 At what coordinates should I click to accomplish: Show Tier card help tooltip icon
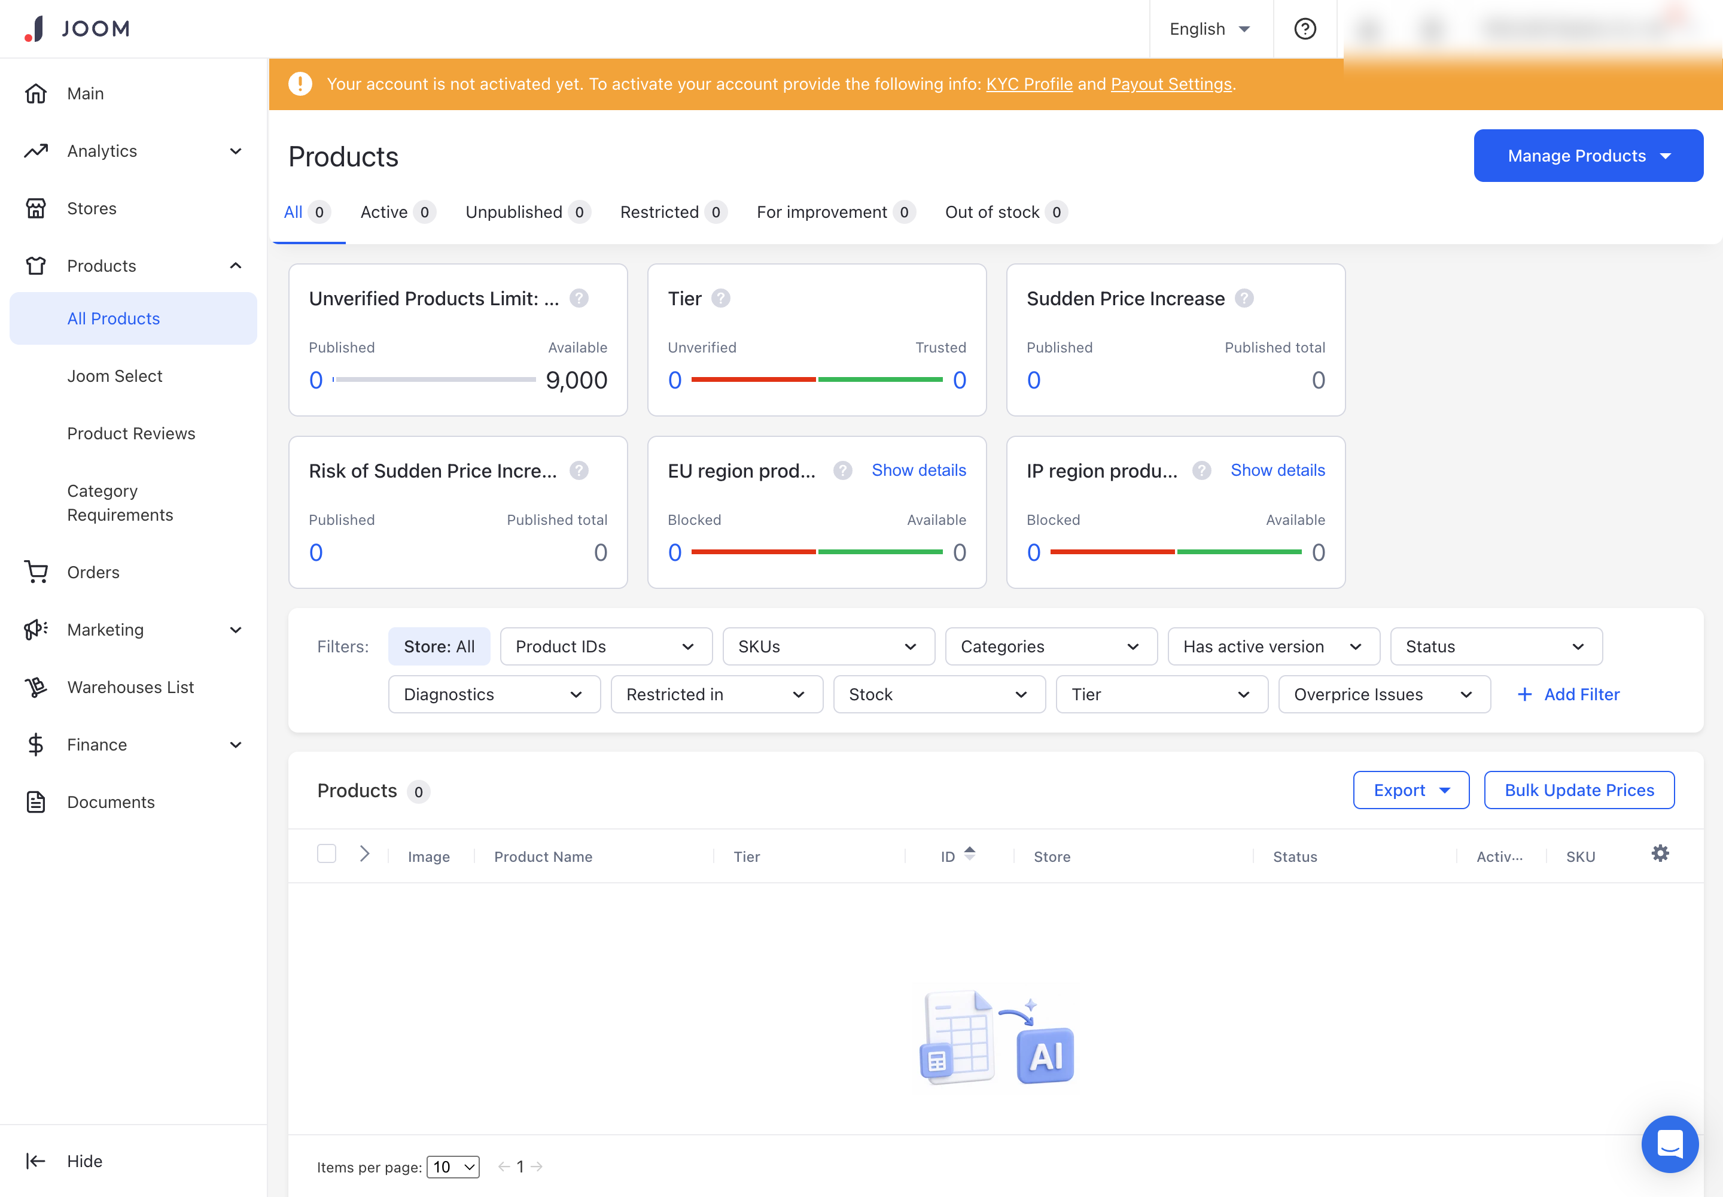pos(720,299)
